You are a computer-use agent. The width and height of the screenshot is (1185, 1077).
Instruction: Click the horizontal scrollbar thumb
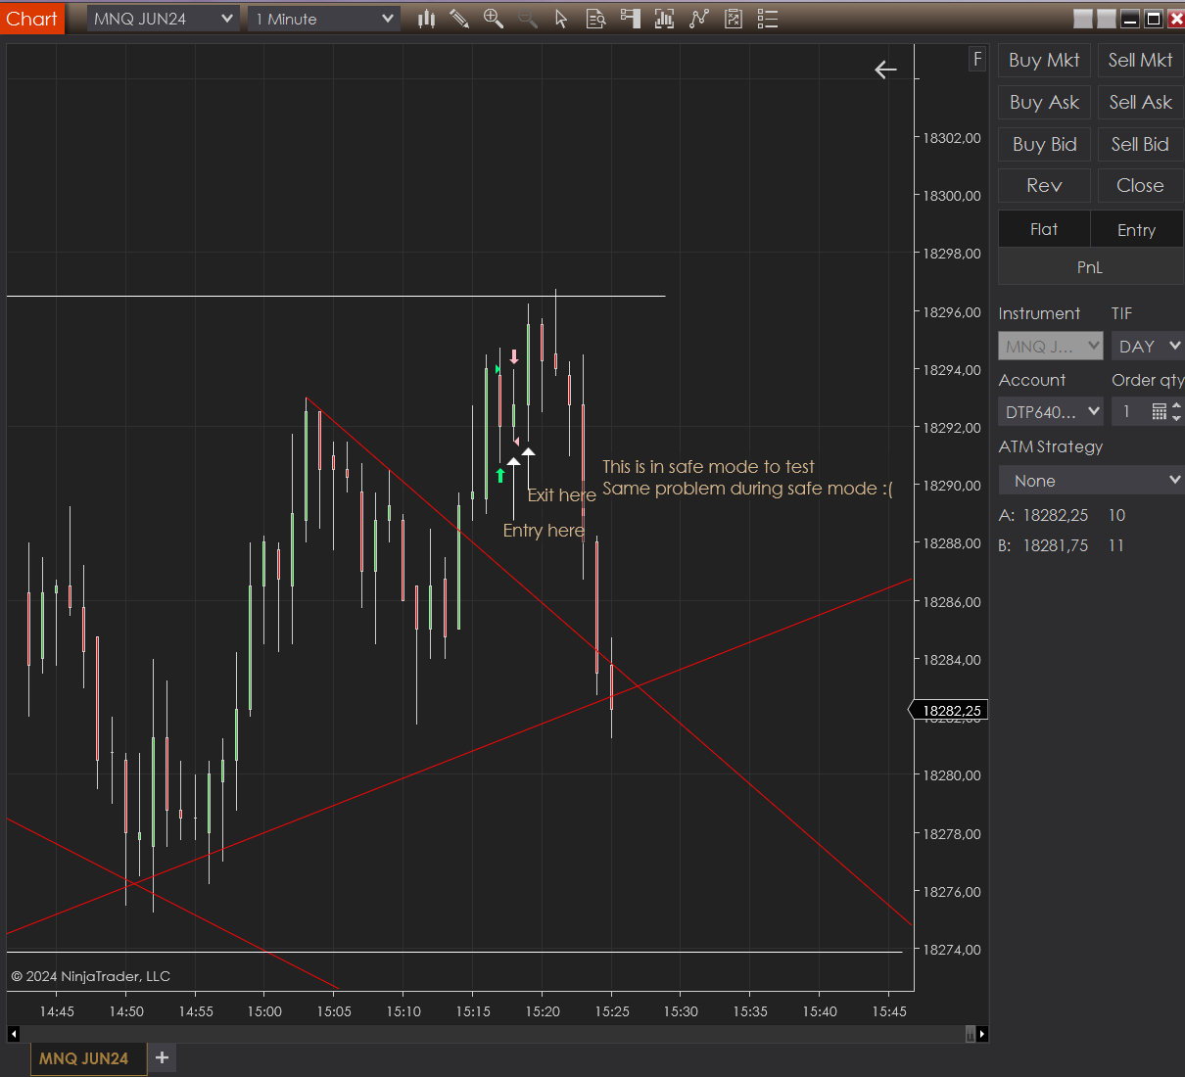click(x=970, y=1034)
